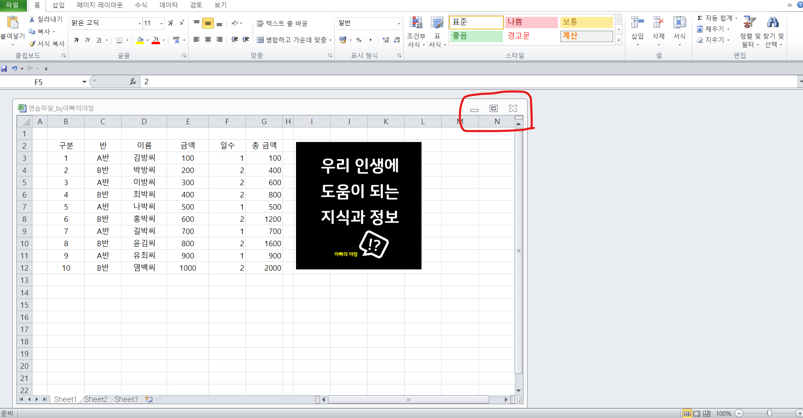Click the cell borders icon
Screen dimensions: 803x418
120,40
